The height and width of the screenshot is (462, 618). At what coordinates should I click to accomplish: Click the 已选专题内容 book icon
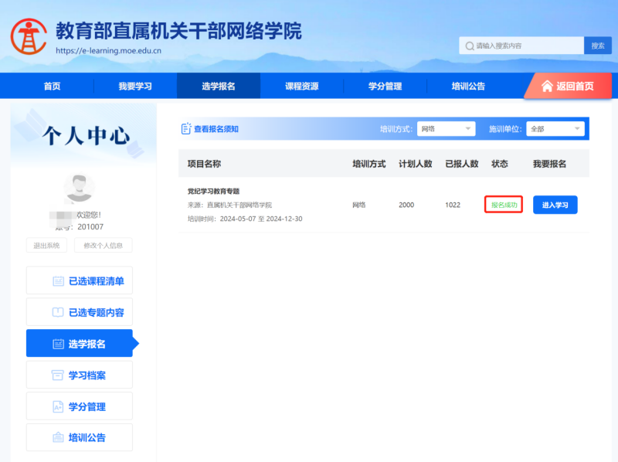(x=58, y=313)
